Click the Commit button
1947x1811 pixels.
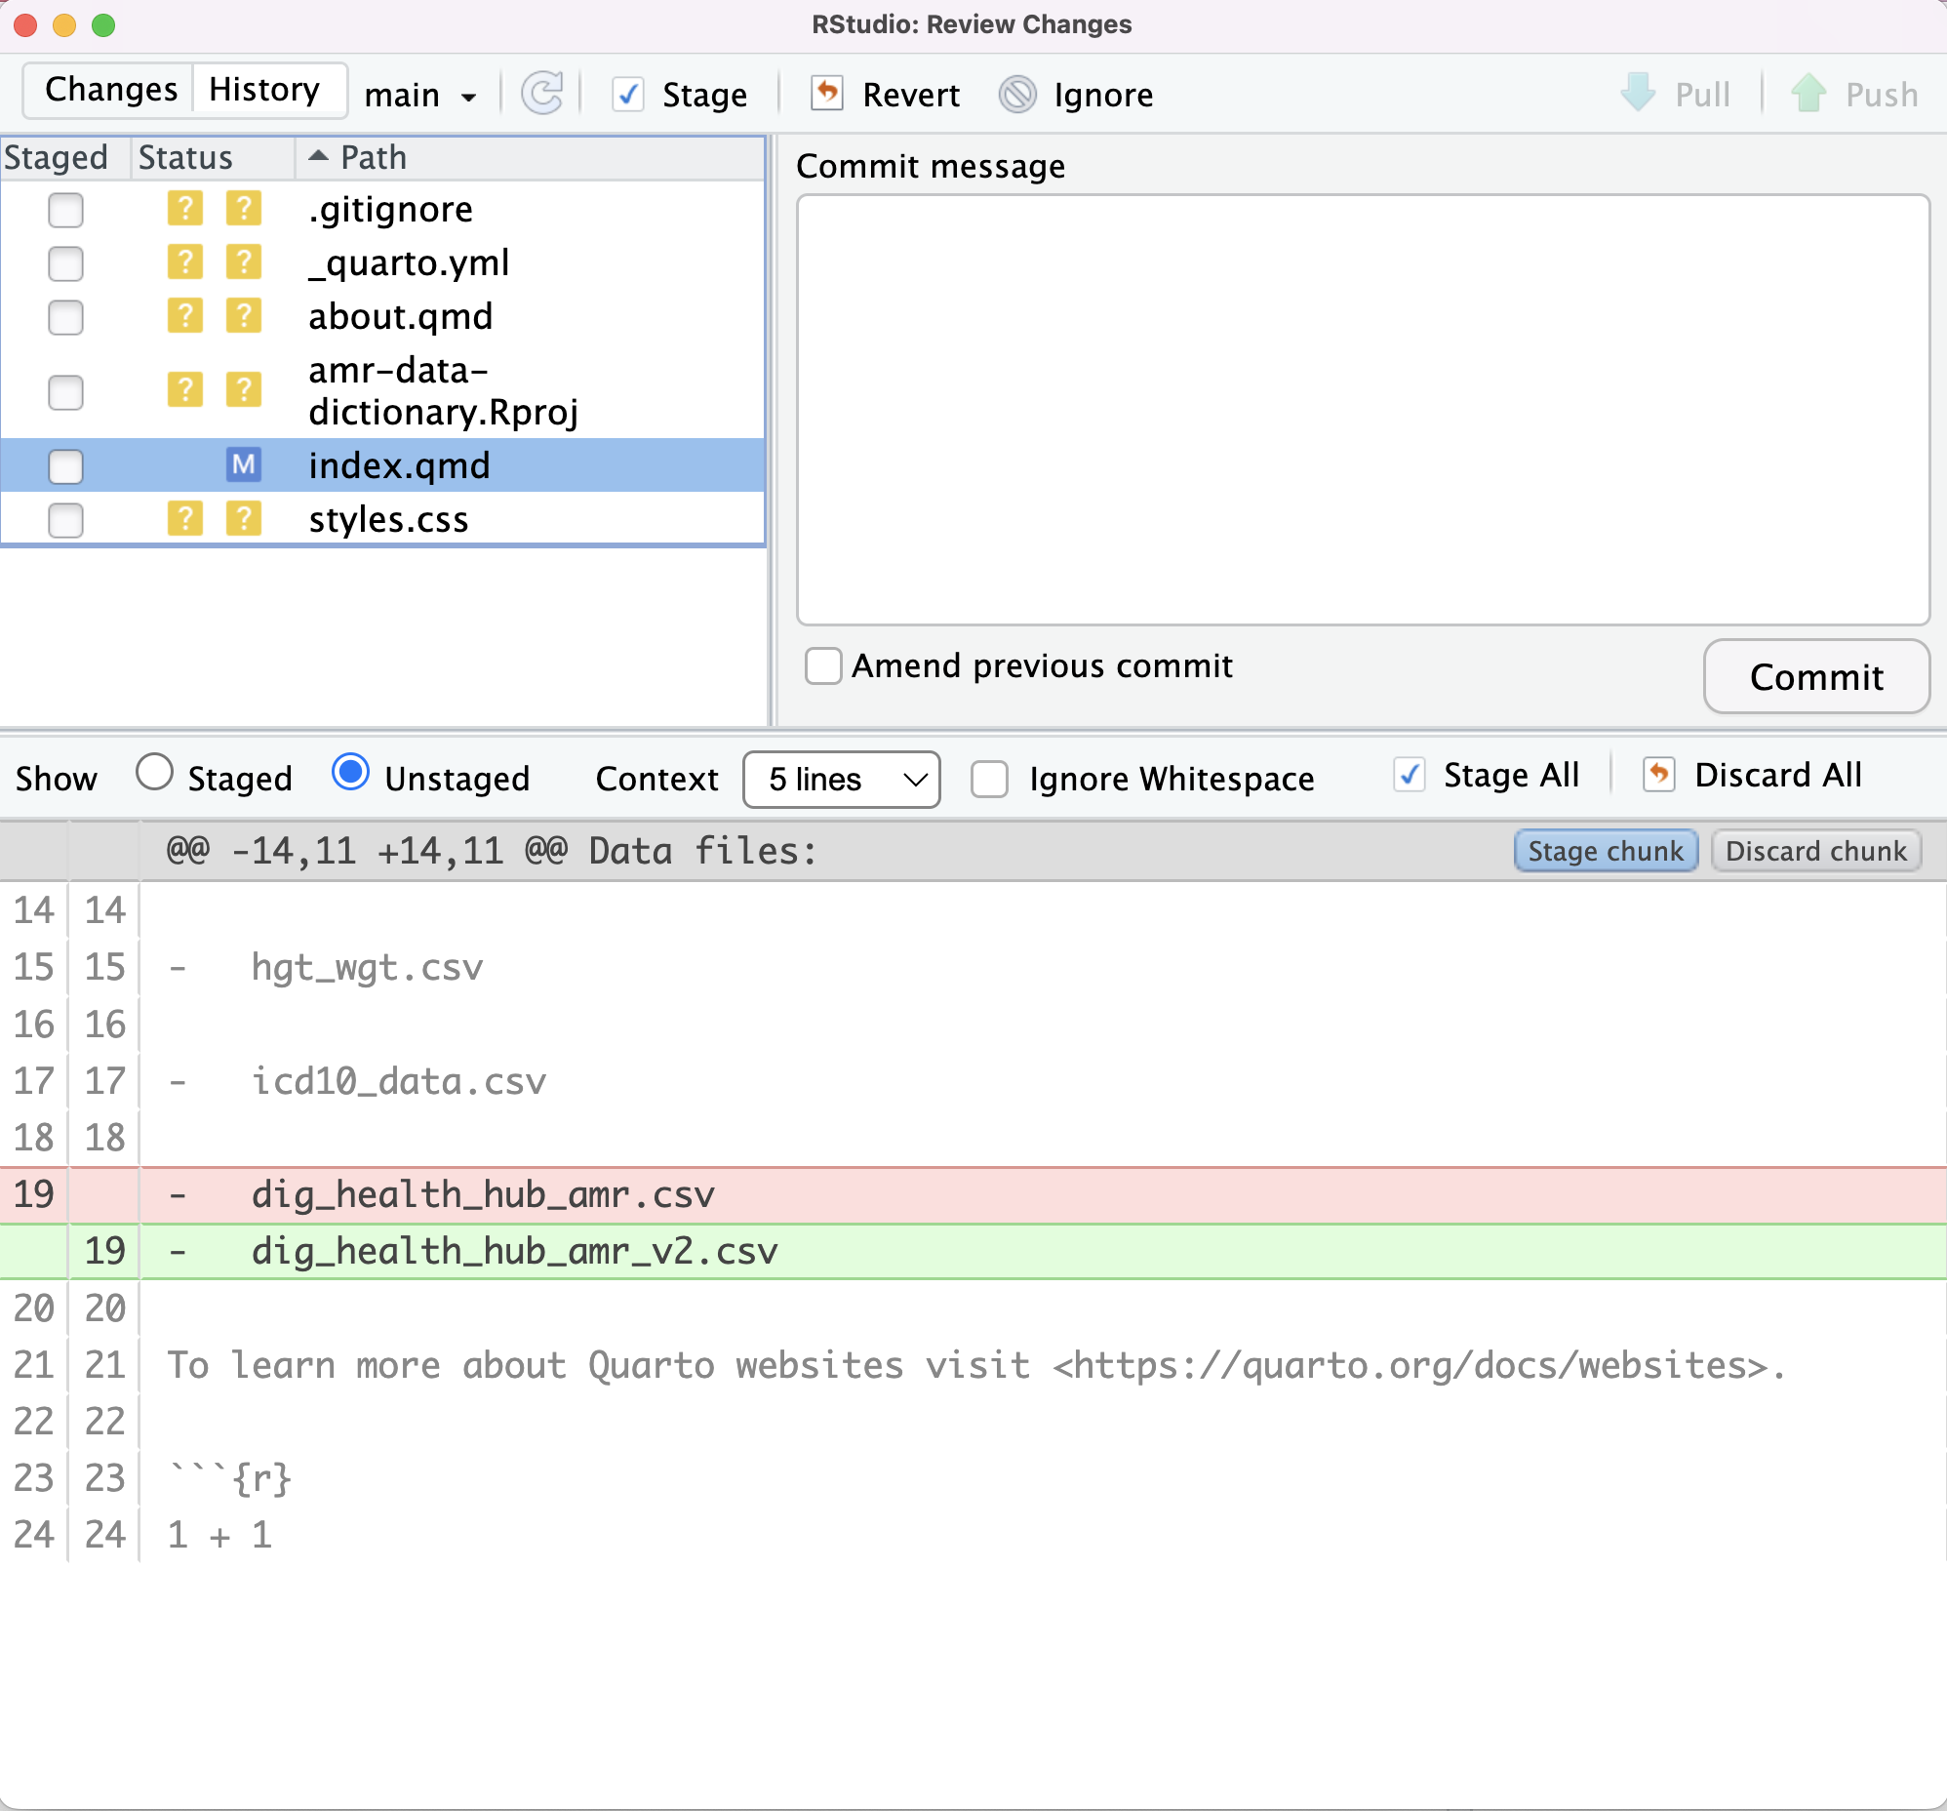click(1815, 677)
